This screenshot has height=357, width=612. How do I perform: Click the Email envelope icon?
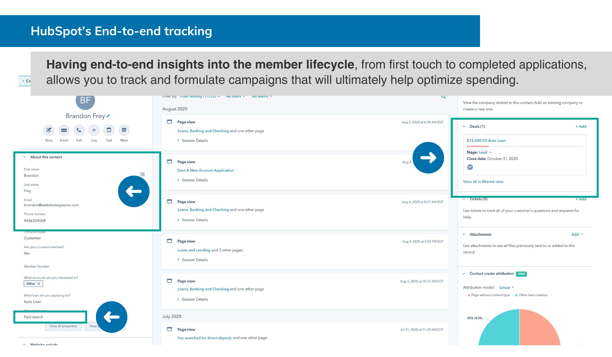[x=64, y=130]
